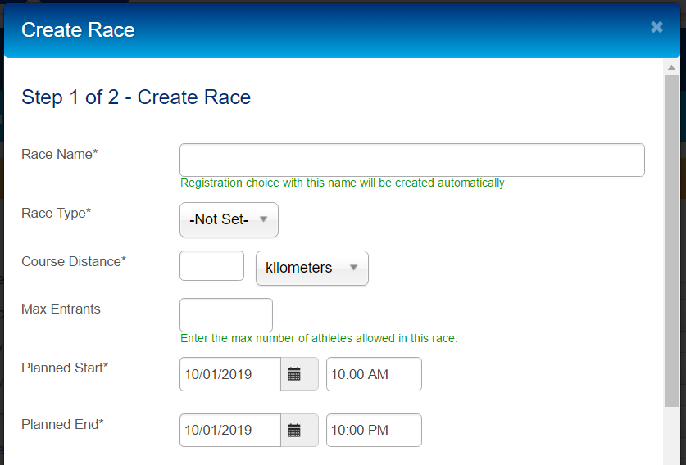Click the scrollbar down arrow
This screenshot has width=686, height=465.
[x=671, y=457]
